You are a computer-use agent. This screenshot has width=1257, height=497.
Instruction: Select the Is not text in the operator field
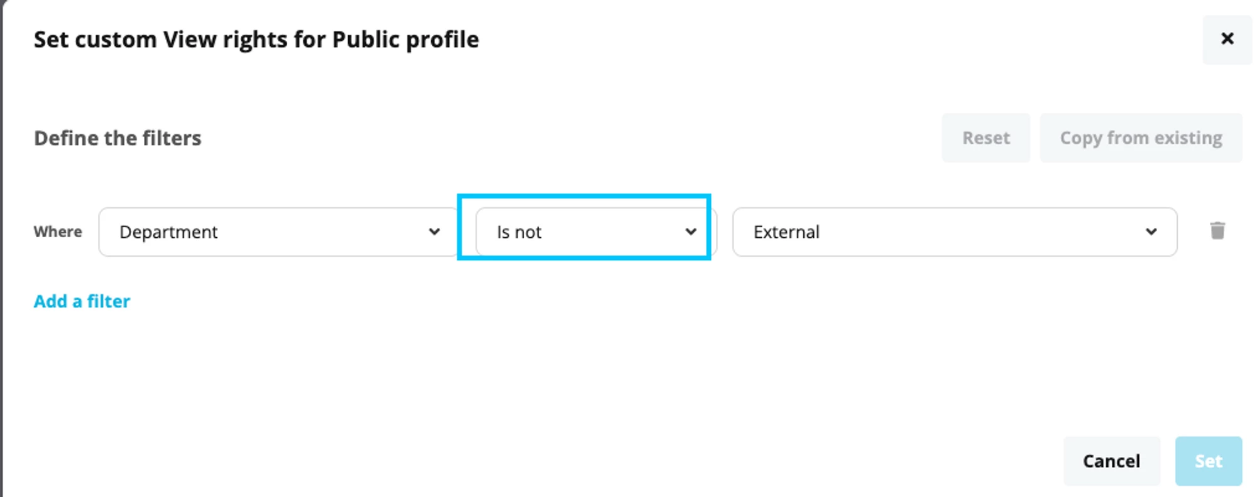(x=519, y=232)
